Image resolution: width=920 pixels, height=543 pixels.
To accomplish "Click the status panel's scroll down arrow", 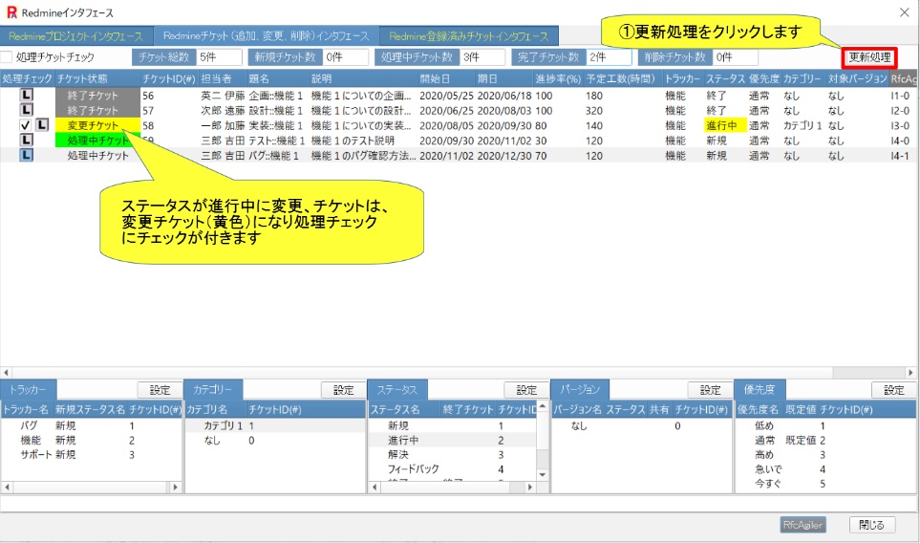I will 542,474.
